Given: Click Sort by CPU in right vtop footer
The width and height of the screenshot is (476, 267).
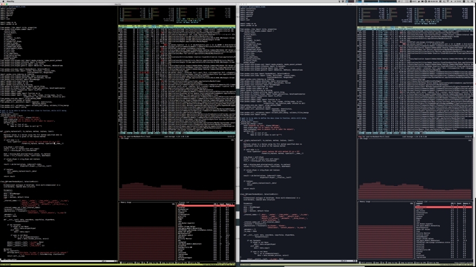Looking at the screenshot, I should click(x=420, y=263).
